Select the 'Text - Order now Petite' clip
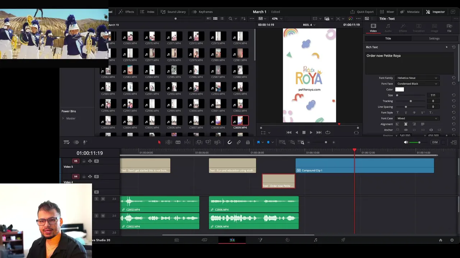 [x=279, y=181]
